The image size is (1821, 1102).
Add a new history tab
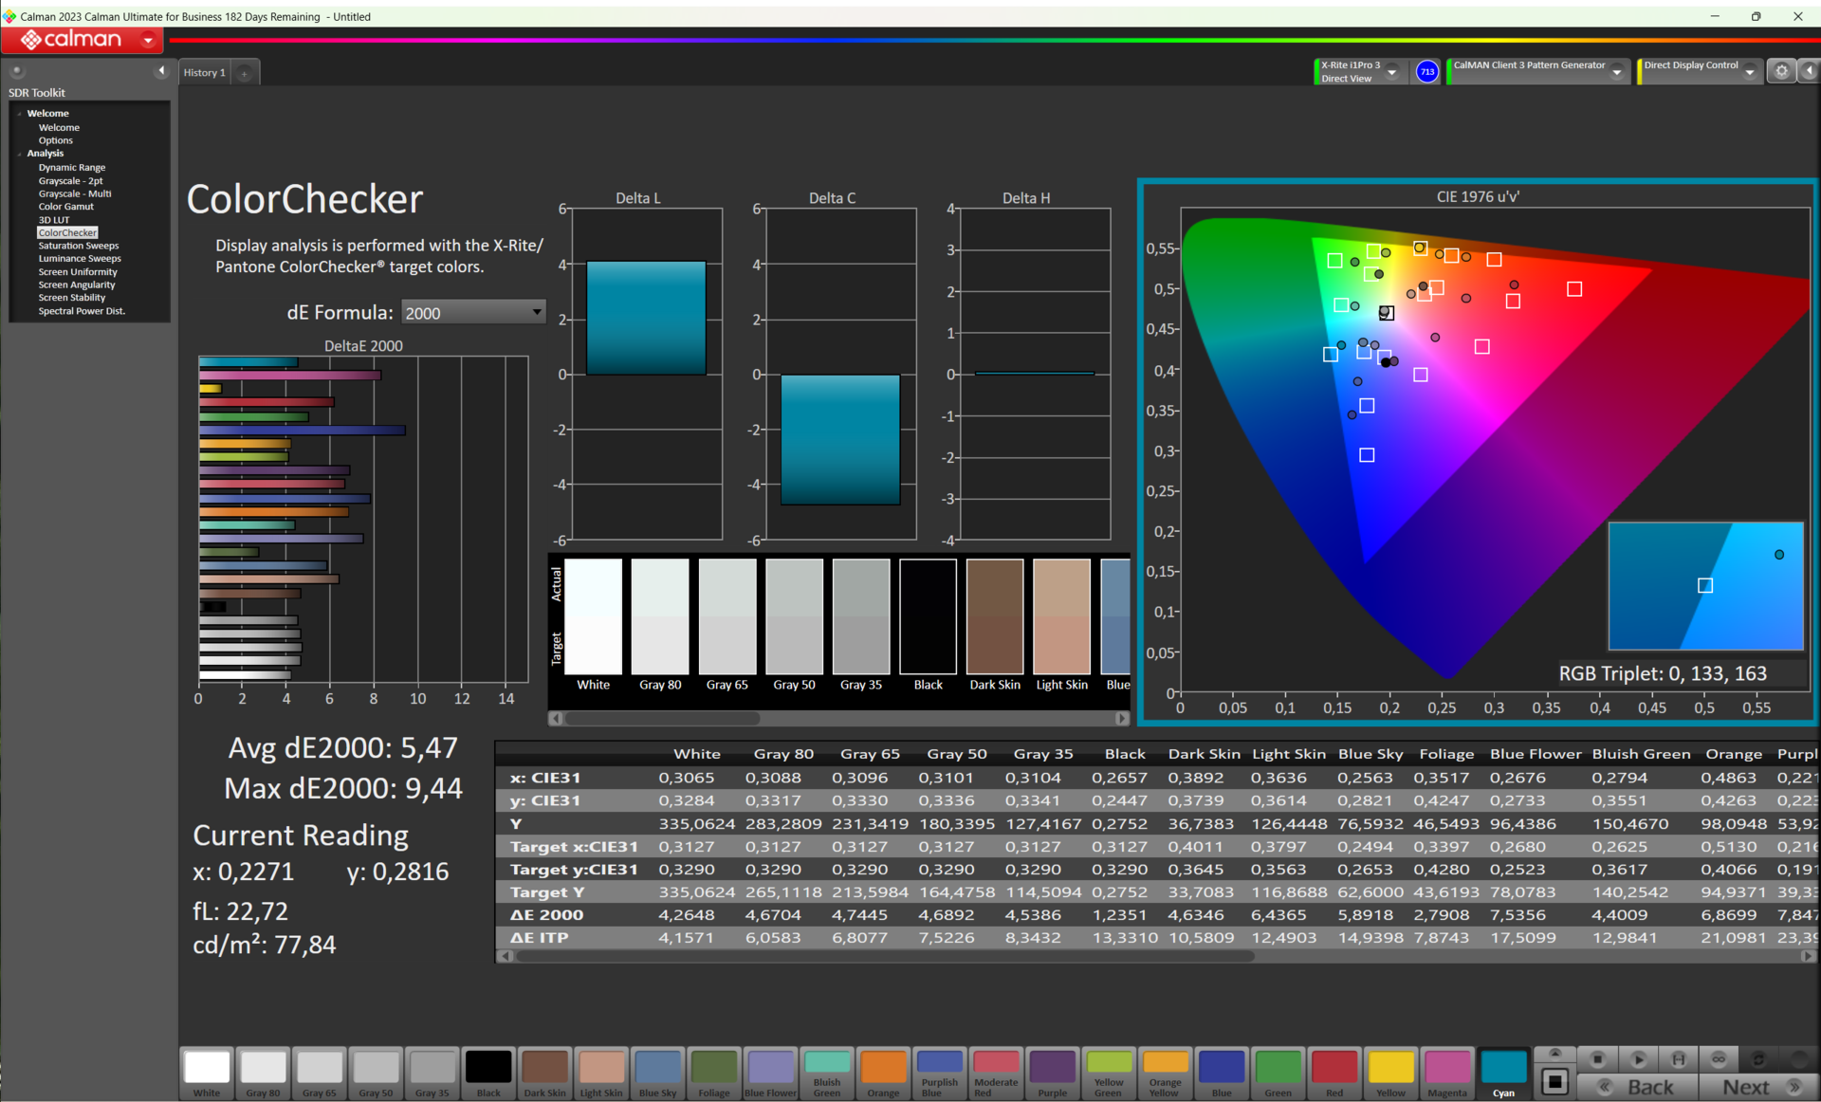point(245,73)
